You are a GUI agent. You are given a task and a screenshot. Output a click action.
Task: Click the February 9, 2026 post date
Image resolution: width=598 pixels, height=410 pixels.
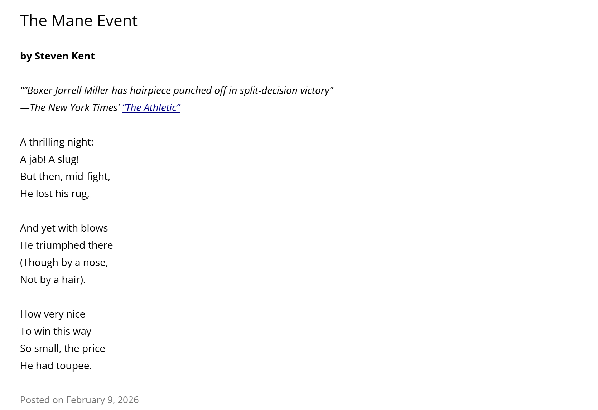click(102, 400)
